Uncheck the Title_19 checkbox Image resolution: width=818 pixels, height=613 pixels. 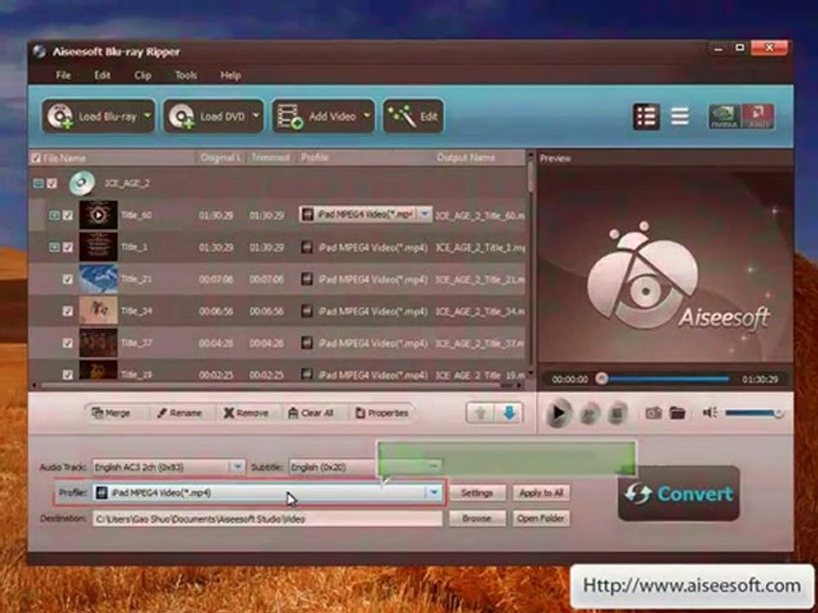tap(68, 375)
